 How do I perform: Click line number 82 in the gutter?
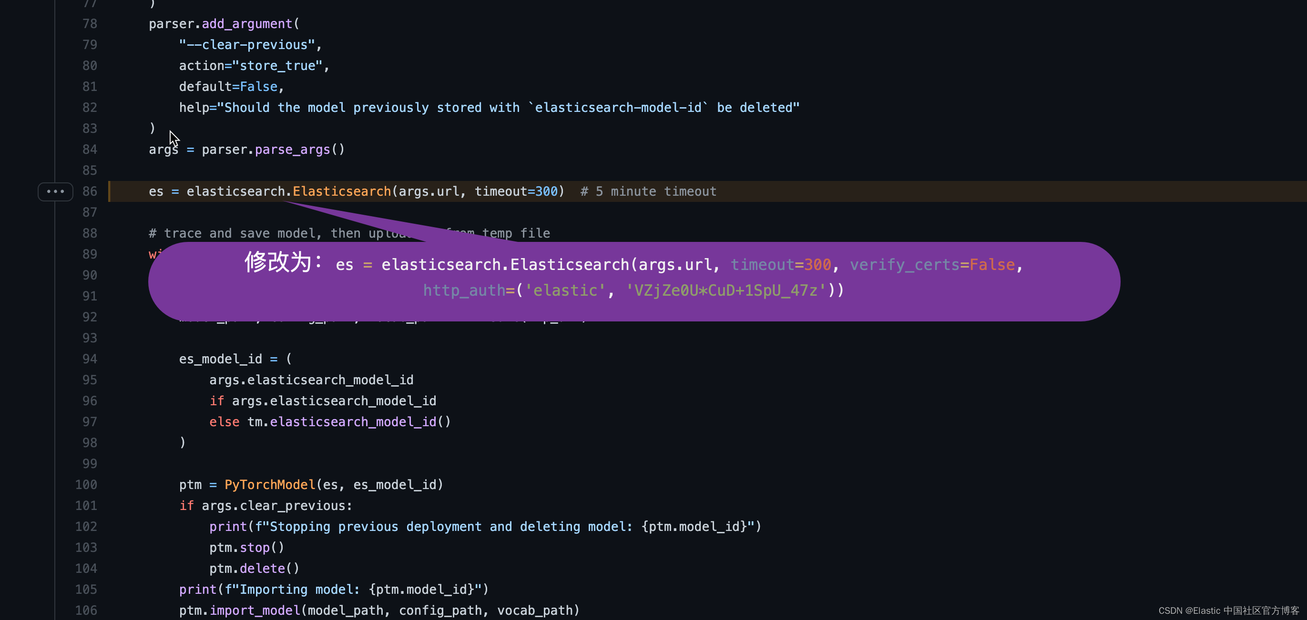click(90, 108)
